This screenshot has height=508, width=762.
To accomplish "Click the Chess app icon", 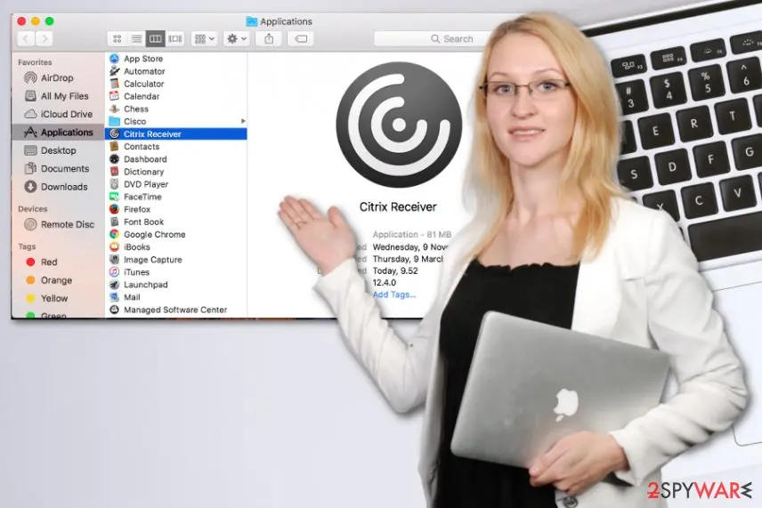I will click(x=114, y=109).
